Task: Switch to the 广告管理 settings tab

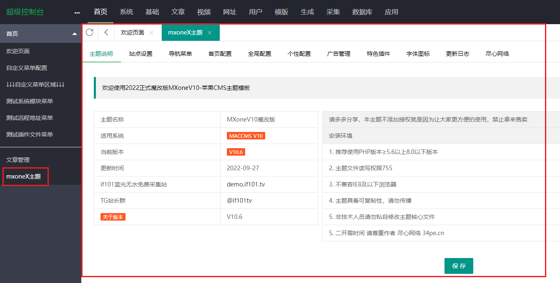Action: [339, 54]
